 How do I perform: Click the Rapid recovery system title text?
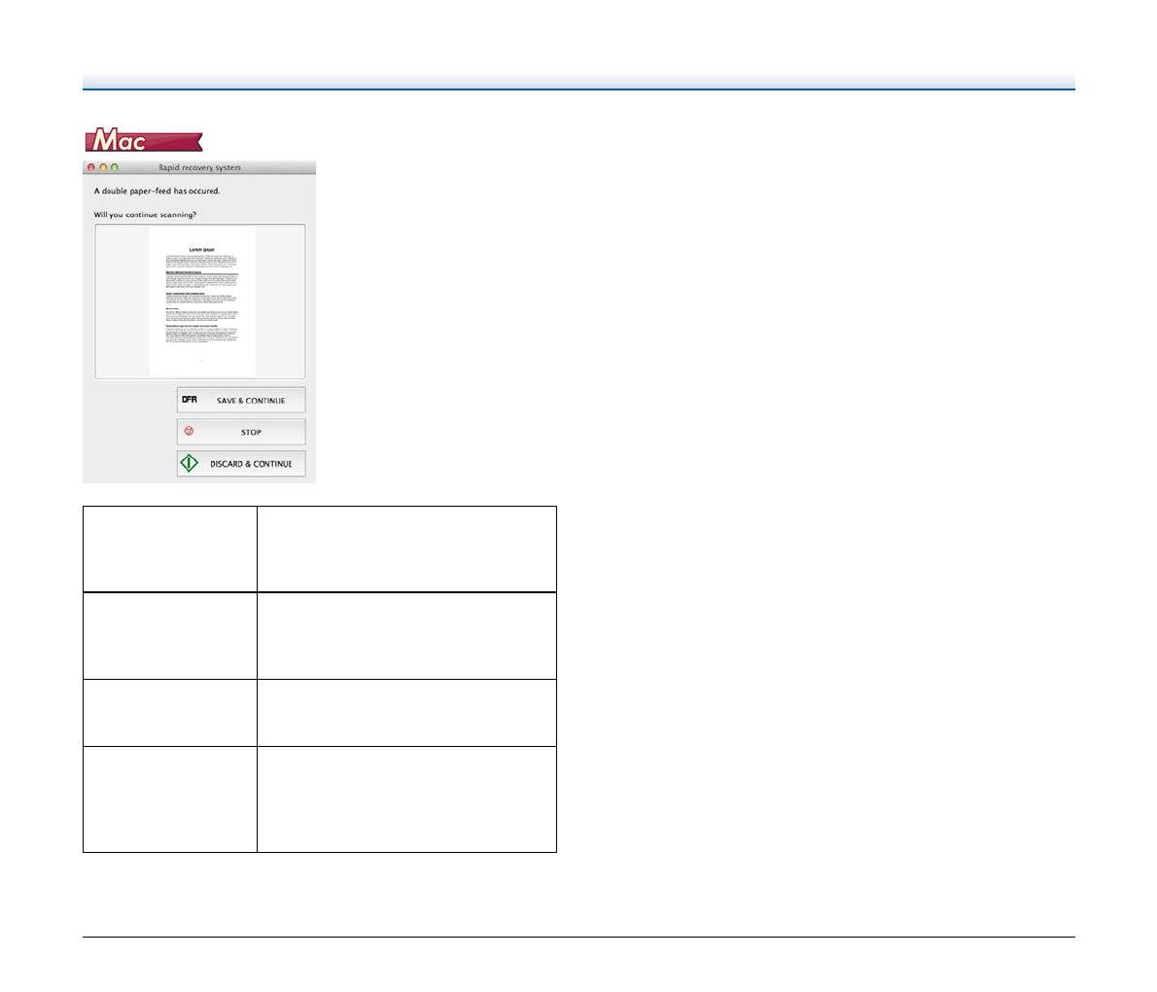coord(199,167)
